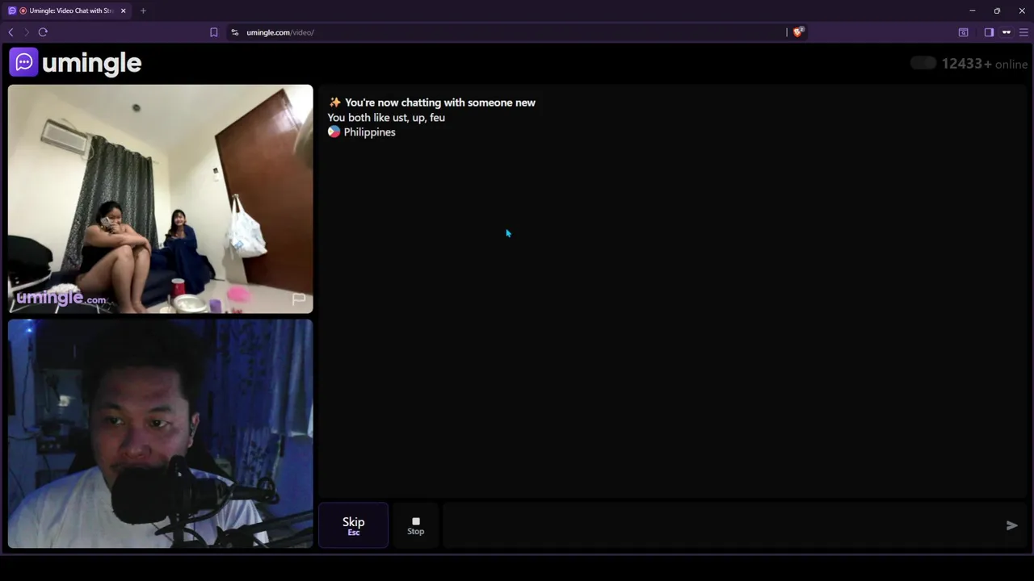Screen dimensions: 1034x581
Task: Open a new browser tab
Action: tap(143, 10)
